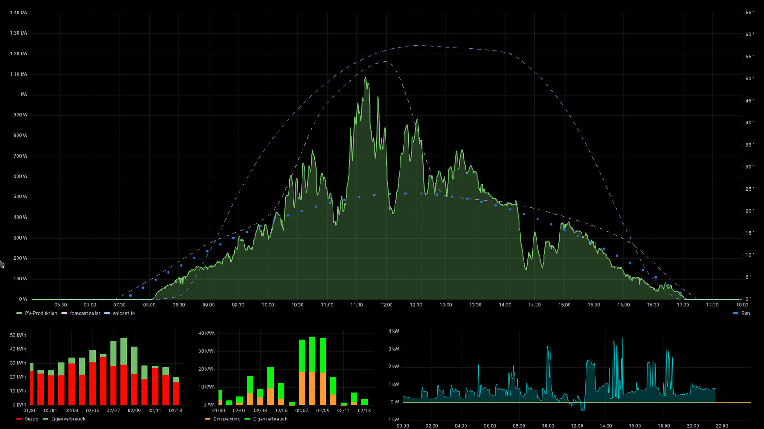Screen dimensions: 764x429
Task: Open the green PV-Produktion color swatch
Action: coord(19,313)
